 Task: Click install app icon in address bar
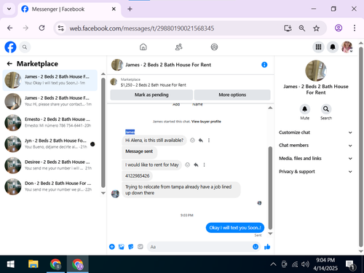click(x=288, y=28)
